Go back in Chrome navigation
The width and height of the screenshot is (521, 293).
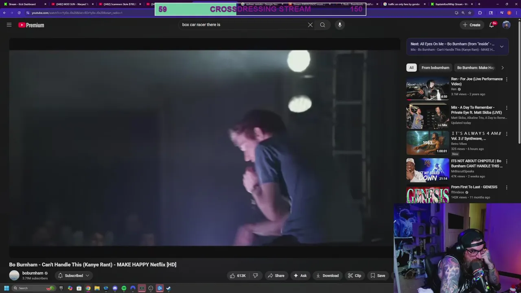click(4, 13)
